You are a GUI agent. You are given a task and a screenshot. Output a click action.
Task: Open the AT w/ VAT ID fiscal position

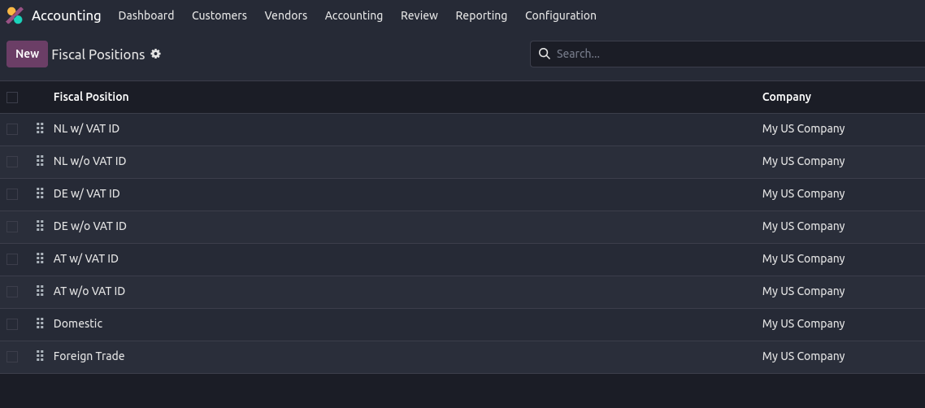86,258
